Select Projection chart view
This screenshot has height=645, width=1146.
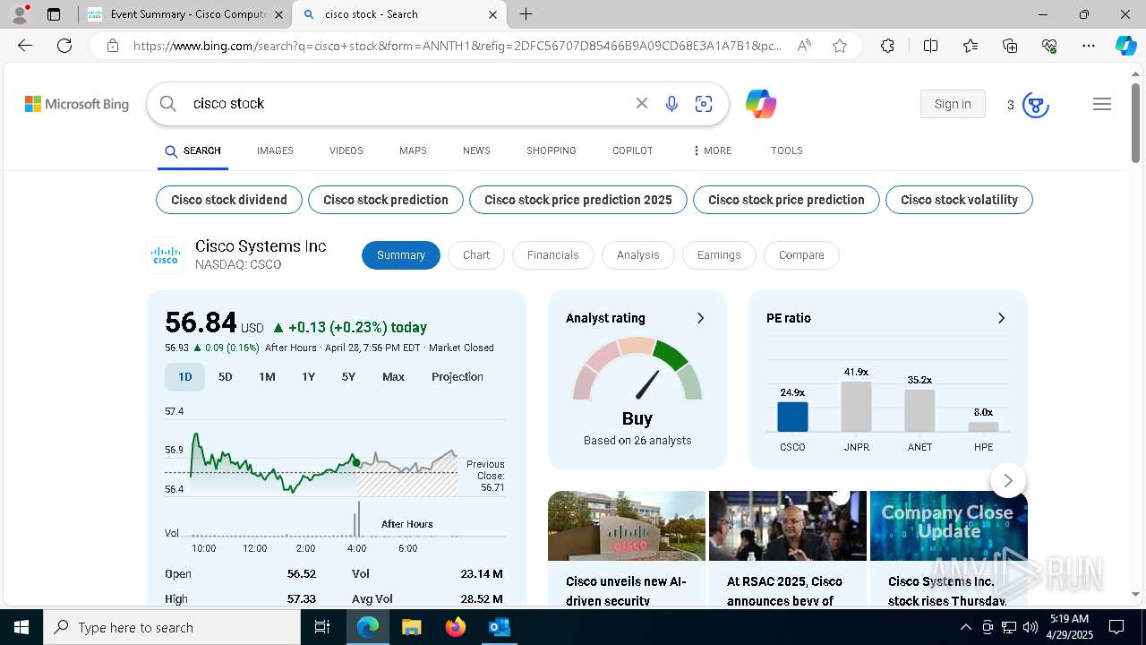[458, 377]
